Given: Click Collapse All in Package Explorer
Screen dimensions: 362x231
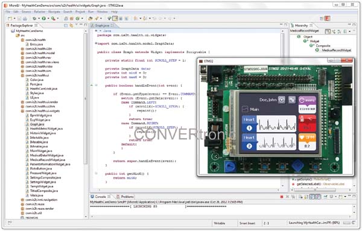Looking at the screenshot, I should 66,25.
